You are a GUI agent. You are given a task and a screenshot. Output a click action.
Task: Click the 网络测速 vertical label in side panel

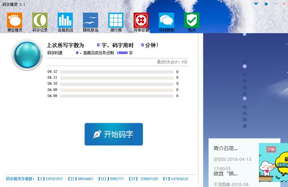(244, 116)
